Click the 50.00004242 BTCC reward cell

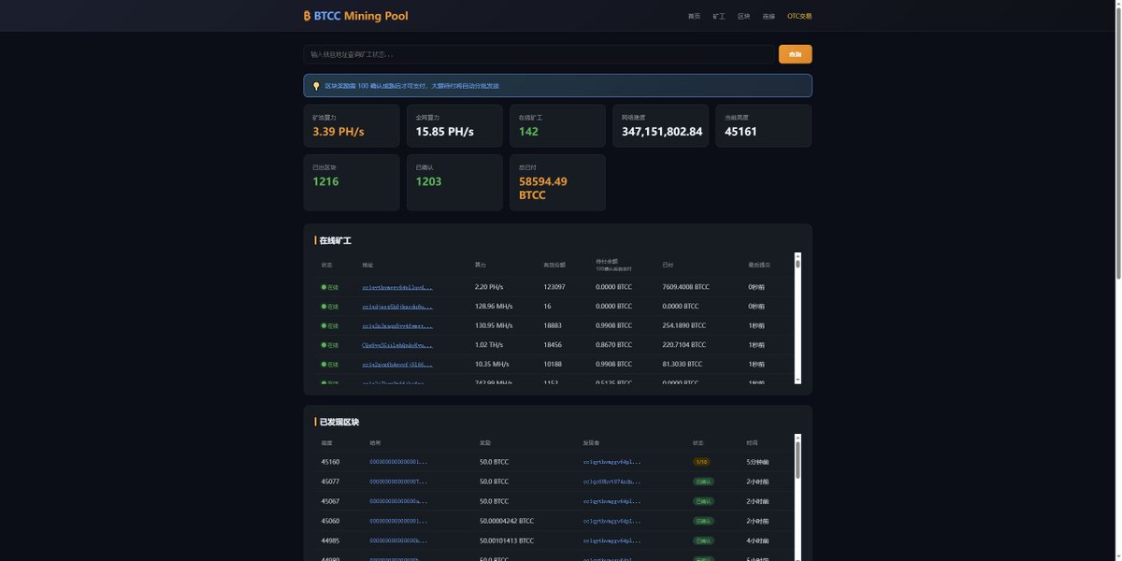coord(507,521)
